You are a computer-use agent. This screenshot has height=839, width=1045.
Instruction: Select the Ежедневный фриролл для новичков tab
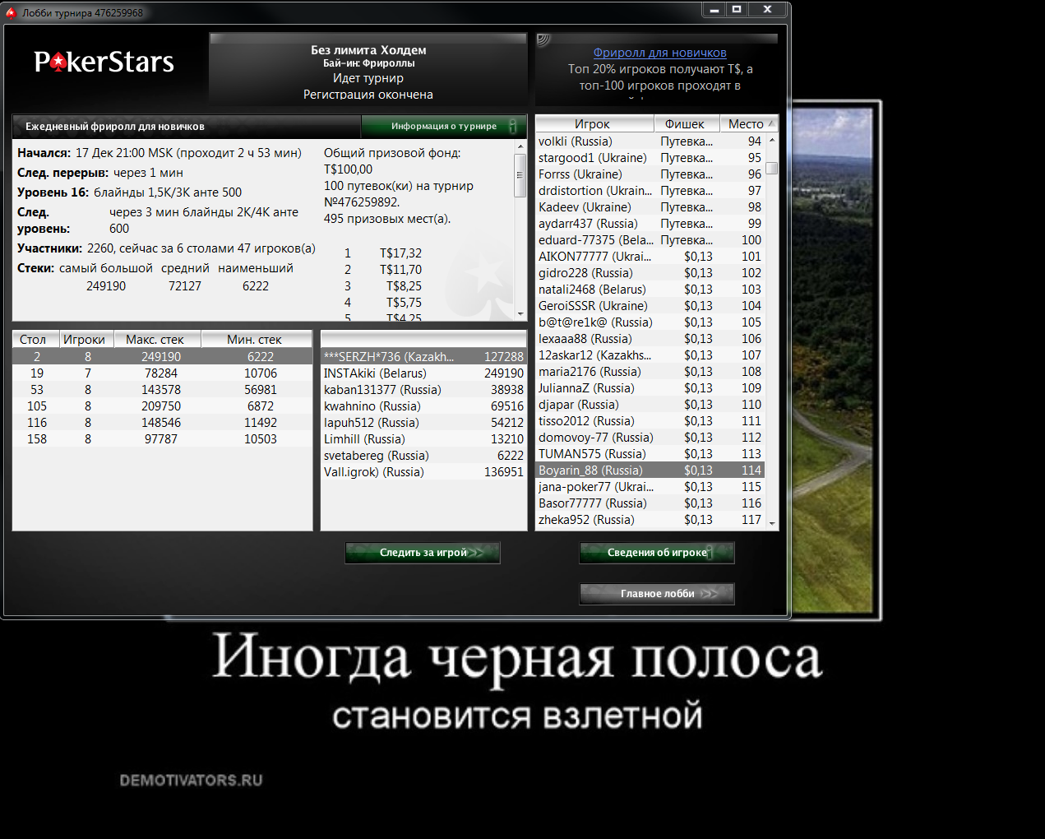pos(115,127)
